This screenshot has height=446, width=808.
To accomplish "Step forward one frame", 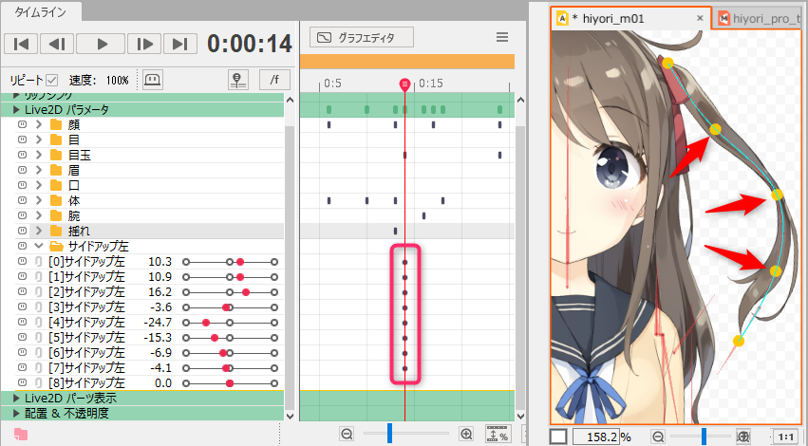I will point(142,44).
